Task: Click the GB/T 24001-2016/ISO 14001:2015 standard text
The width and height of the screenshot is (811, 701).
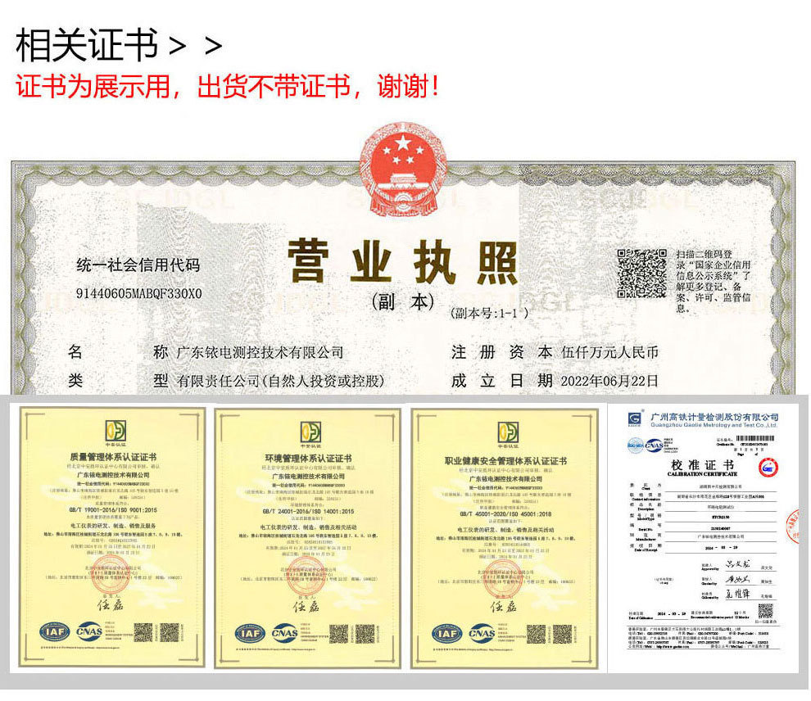Action: 308,511
